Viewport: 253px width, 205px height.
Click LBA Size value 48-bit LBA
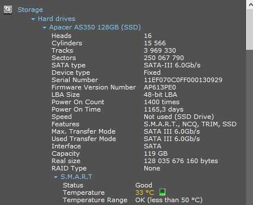(160, 95)
